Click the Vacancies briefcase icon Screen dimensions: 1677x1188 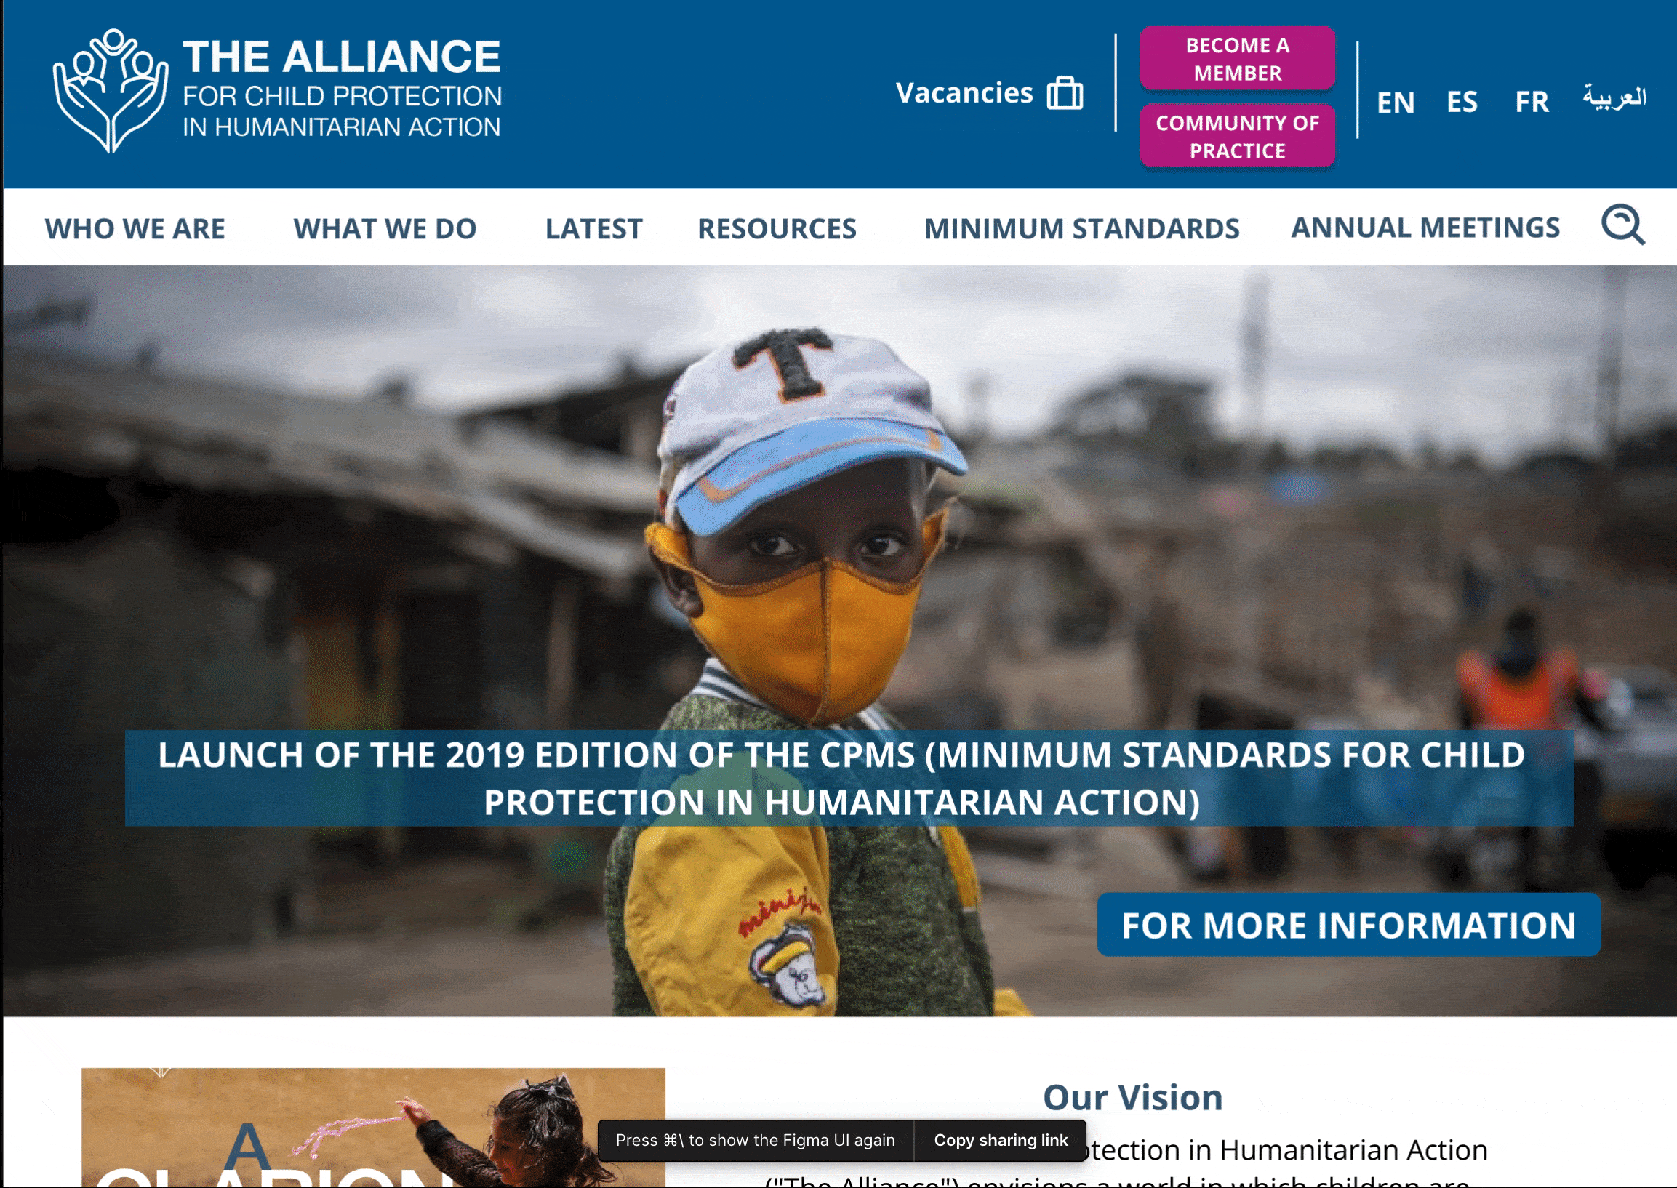pos(1065,94)
